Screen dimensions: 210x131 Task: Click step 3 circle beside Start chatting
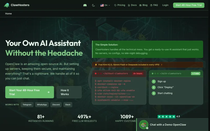154,93
